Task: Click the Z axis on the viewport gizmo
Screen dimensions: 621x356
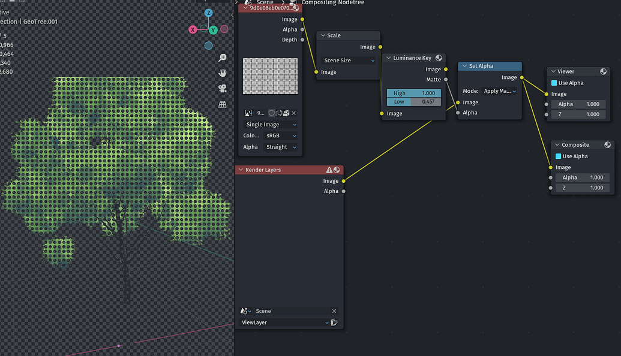Action: (208, 13)
